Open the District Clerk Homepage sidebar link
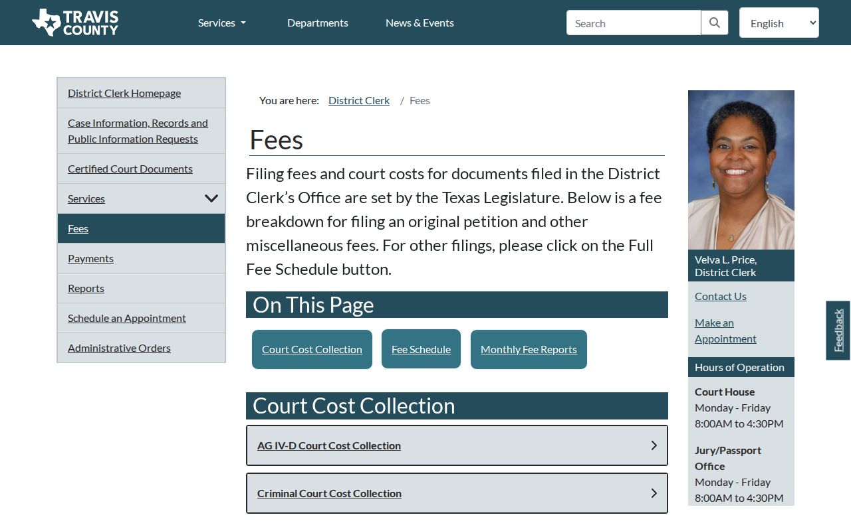 point(124,93)
